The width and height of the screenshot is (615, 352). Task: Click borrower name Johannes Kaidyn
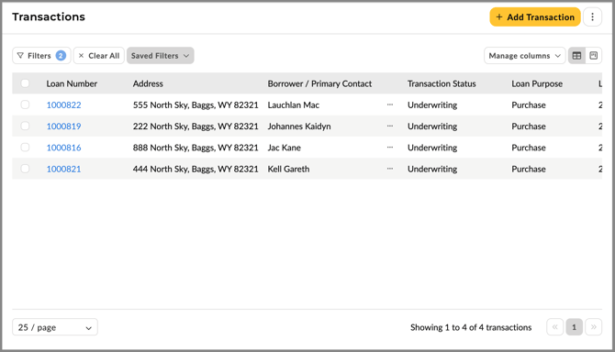pyautogui.click(x=299, y=126)
